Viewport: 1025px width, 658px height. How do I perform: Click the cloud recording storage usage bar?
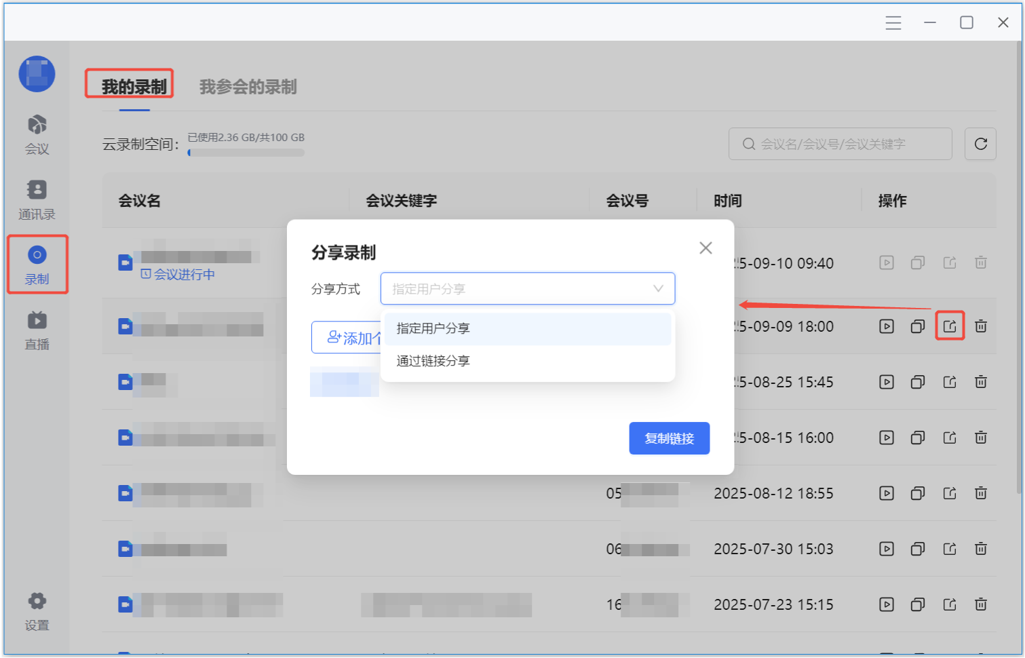click(246, 153)
